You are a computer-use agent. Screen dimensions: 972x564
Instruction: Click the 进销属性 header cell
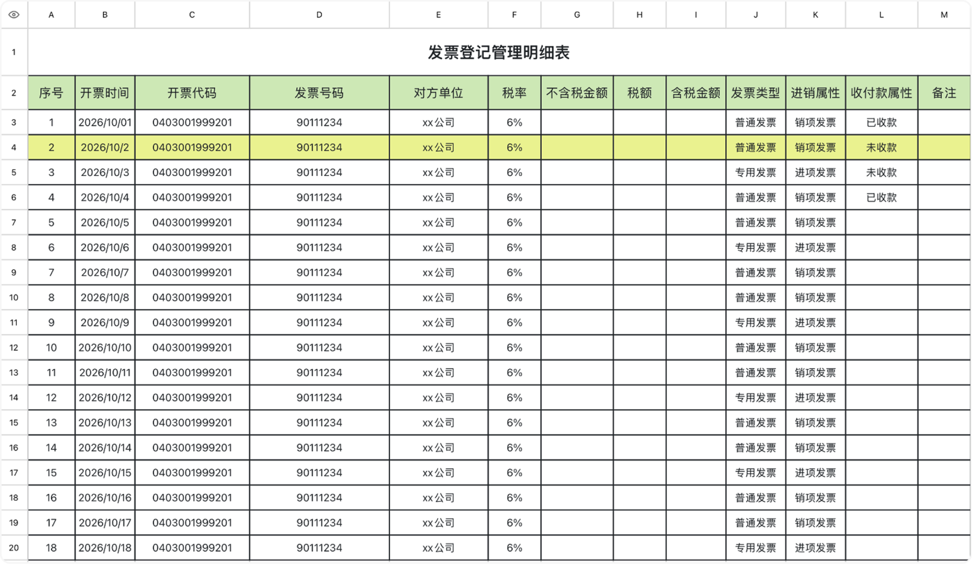coord(816,93)
